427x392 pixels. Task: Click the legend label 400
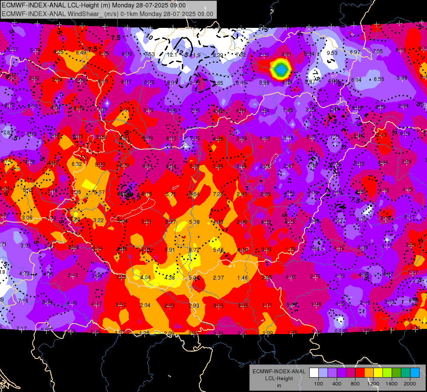[x=337, y=384]
